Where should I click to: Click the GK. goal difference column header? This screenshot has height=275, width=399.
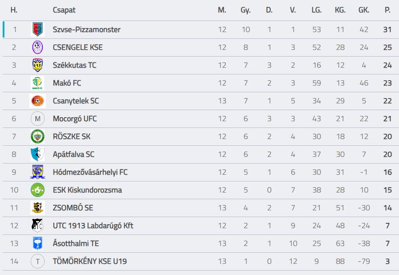(364, 10)
